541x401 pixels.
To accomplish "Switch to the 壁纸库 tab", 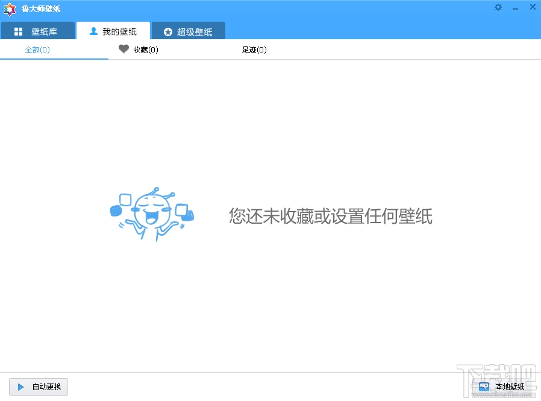I will click(37, 31).
